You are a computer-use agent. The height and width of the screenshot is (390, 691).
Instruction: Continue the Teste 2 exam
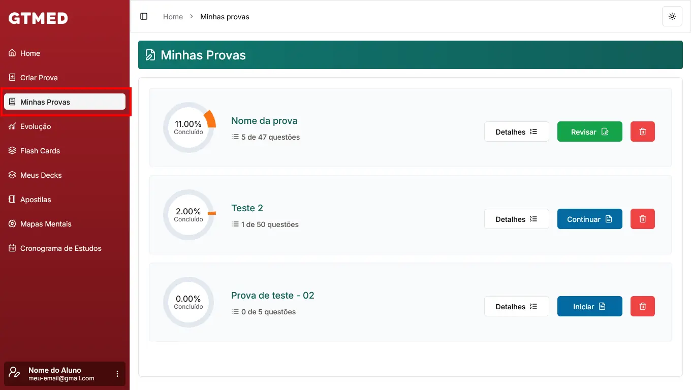[589, 219]
